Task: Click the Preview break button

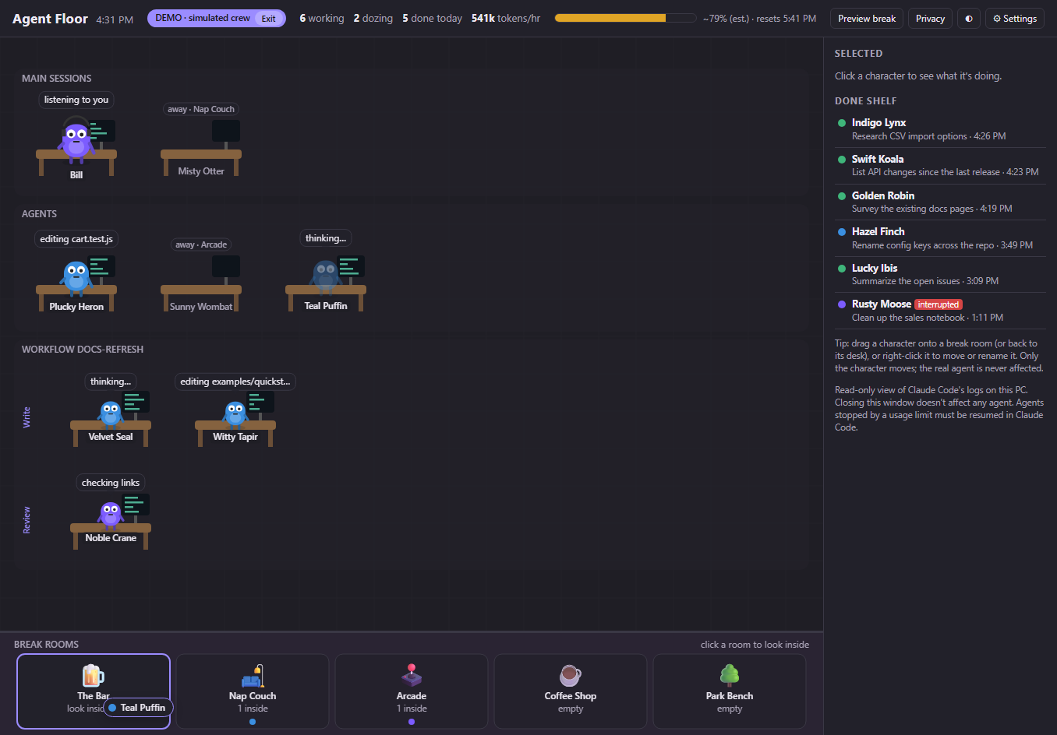Action: [867, 19]
